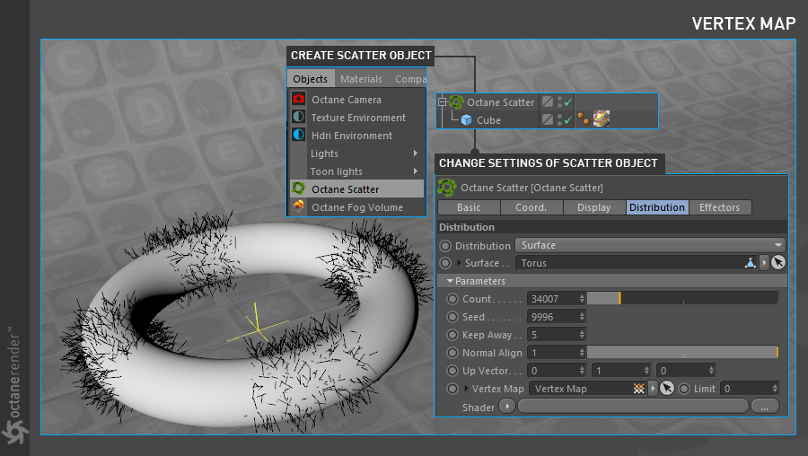Click the material tag thumbnail on Cube row
Viewport: 808px width, 456px height.
coord(602,119)
